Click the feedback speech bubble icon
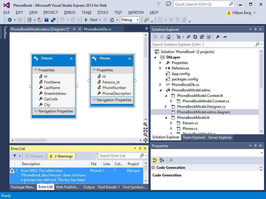The image size is (266, 199). pos(168,4)
